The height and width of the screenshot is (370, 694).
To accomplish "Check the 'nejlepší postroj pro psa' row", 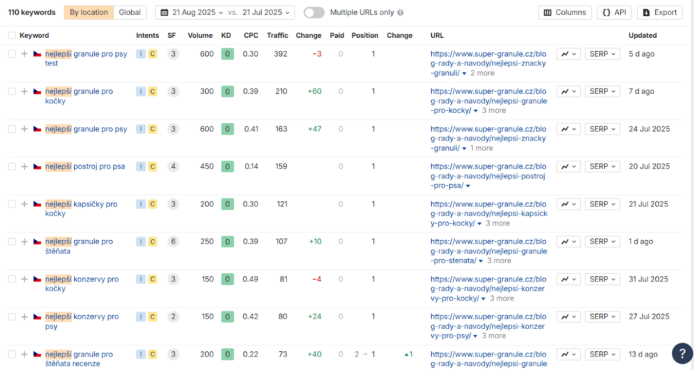I will click(x=12, y=166).
